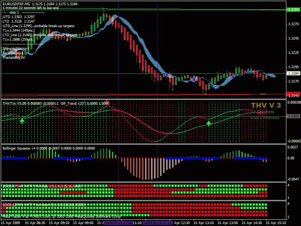
Task: Click the "UTD 1.3303 1.3297" line
Action: (19, 17)
